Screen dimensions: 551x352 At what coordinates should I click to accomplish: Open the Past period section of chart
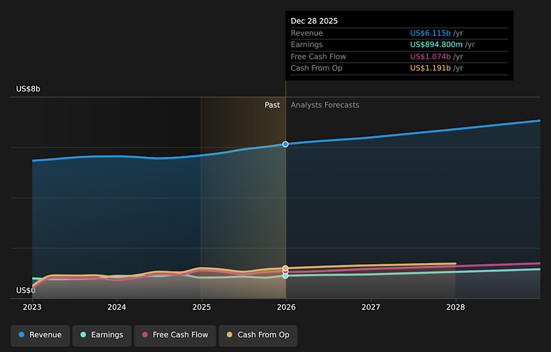pos(272,105)
